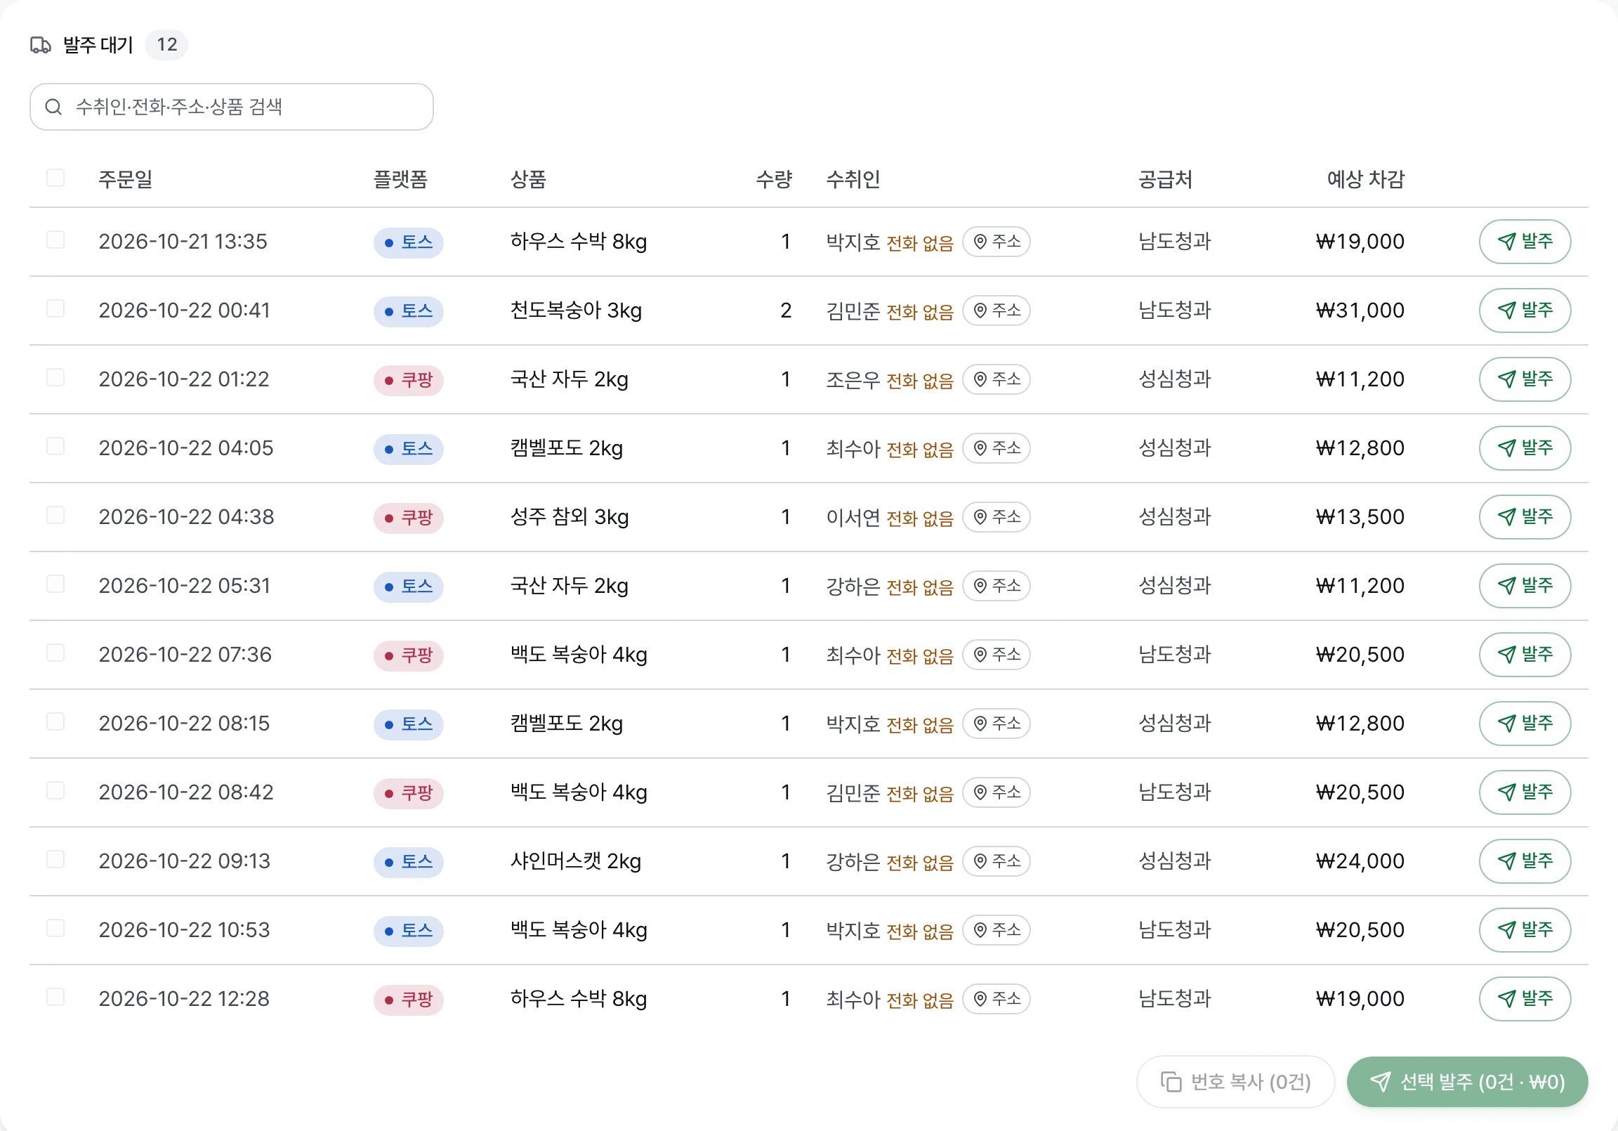This screenshot has height=1131, width=1618.
Task: Open 주소 chip in 2026-10-22 05:31 row
Action: [x=997, y=586]
